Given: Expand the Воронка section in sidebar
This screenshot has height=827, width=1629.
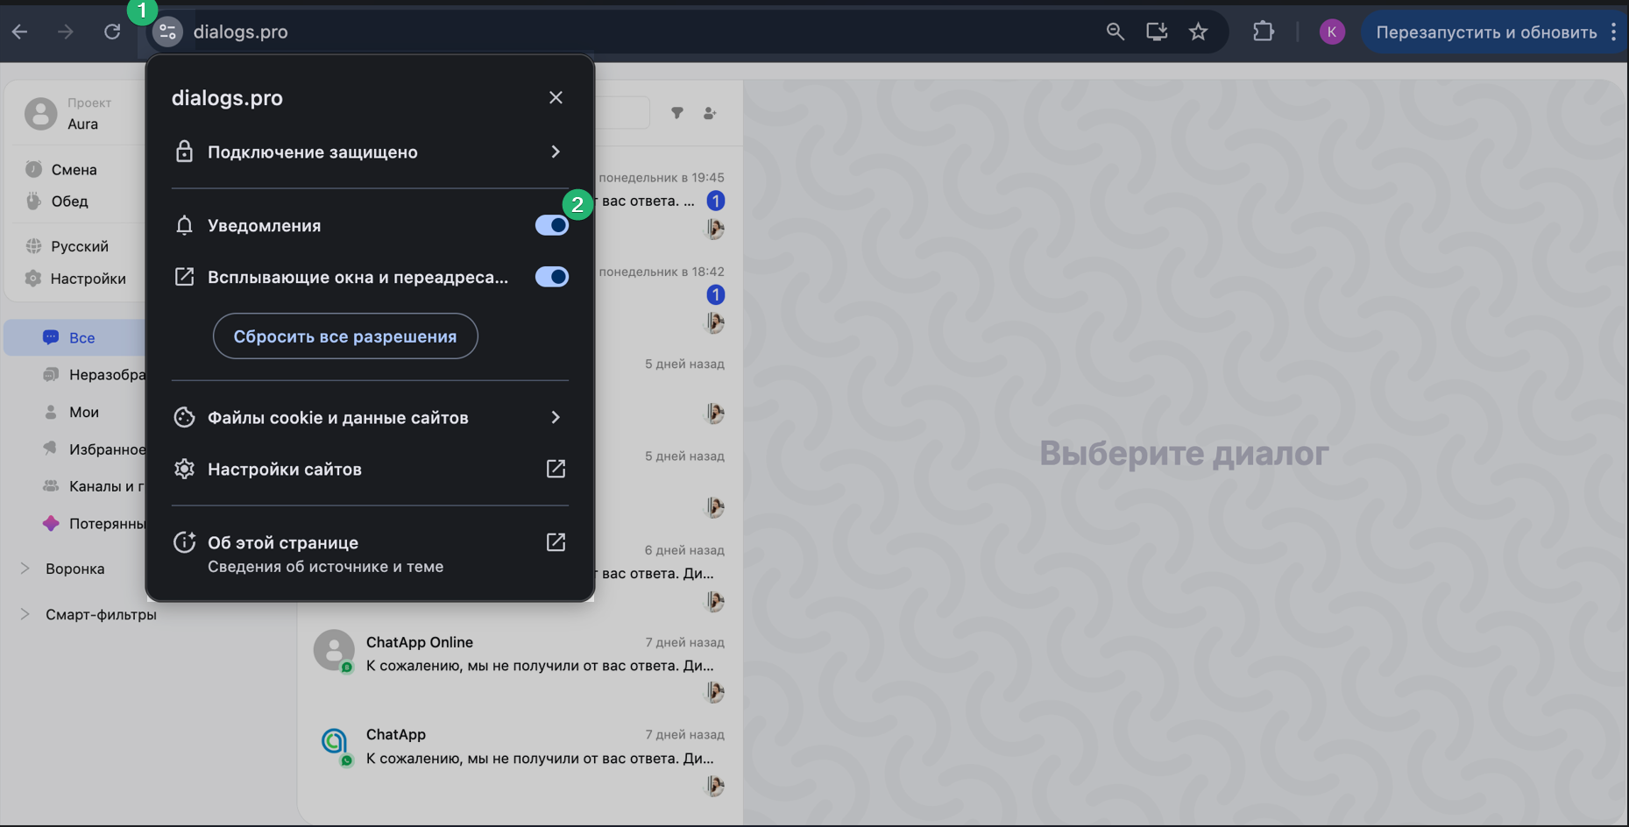Looking at the screenshot, I should click(25, 569).
